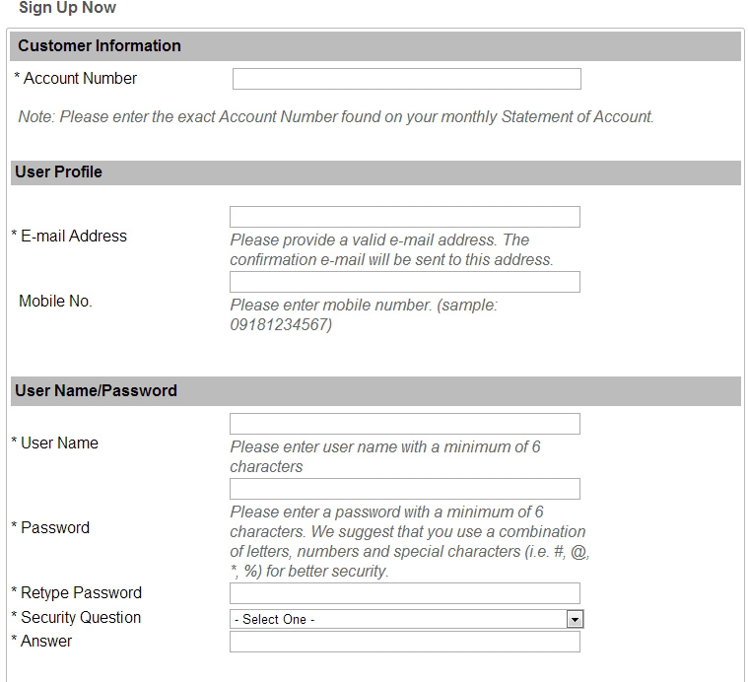
Task: Click the Customer Information section header
Action: 100,46
